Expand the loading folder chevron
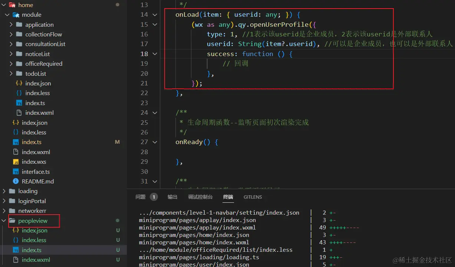The width and height of the screenshot is (455, 267). (x=4, y=191)
